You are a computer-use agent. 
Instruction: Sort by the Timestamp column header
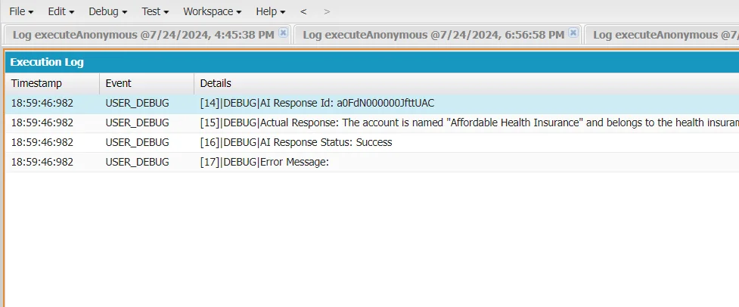[x=36, y=83]
